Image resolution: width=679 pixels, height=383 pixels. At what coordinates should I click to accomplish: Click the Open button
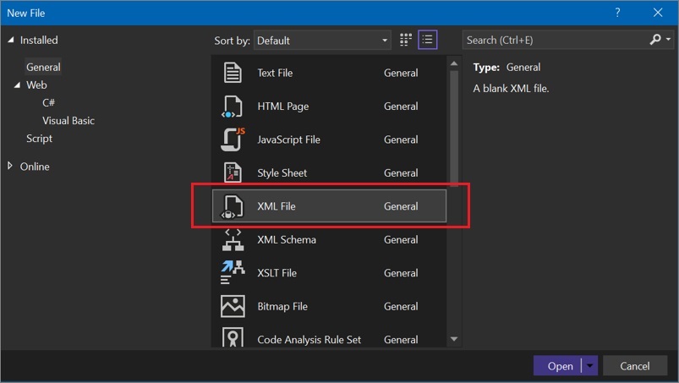tap(558, 366)
